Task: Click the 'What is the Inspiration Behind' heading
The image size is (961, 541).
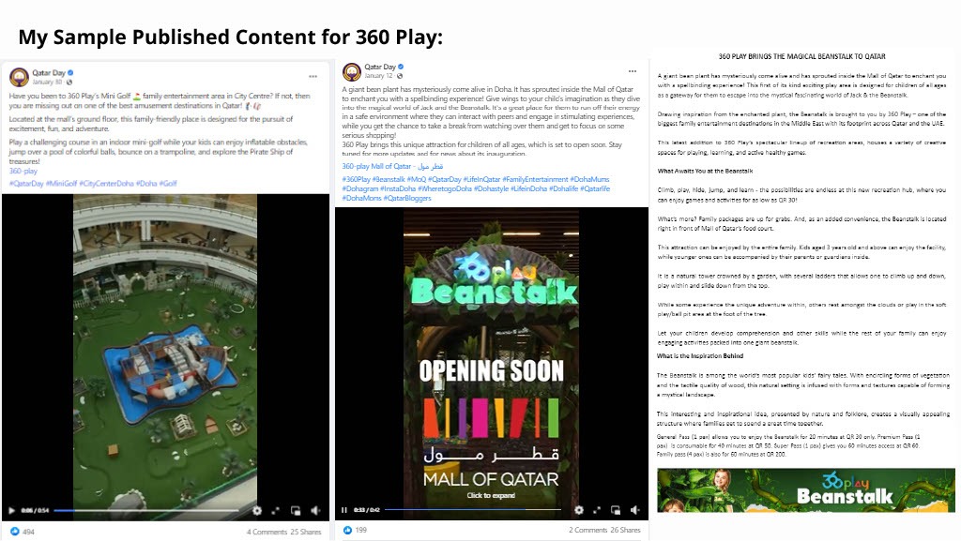Action: [700, 355]
